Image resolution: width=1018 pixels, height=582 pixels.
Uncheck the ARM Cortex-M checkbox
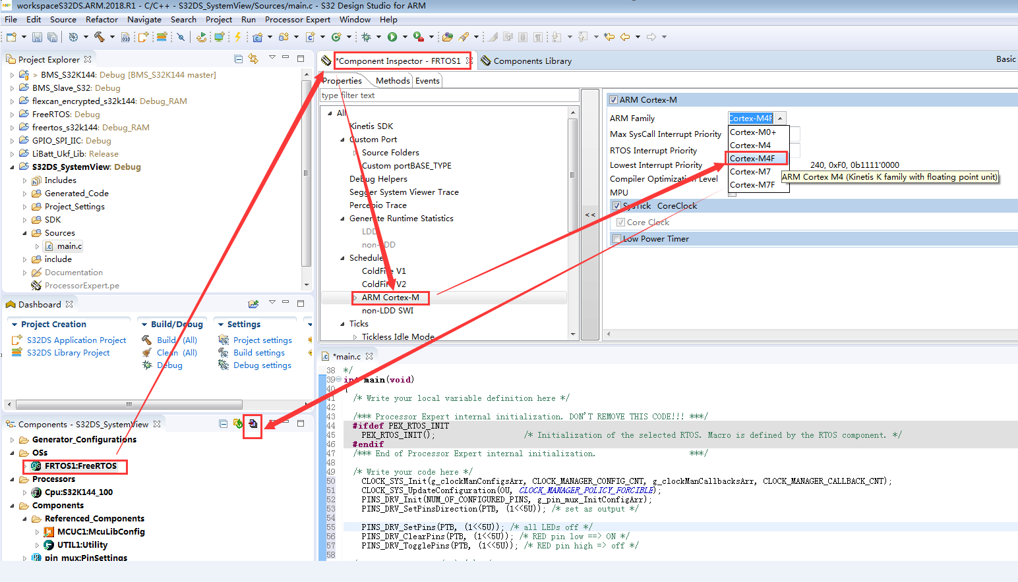pyautogui.click(x=613, y=99)
